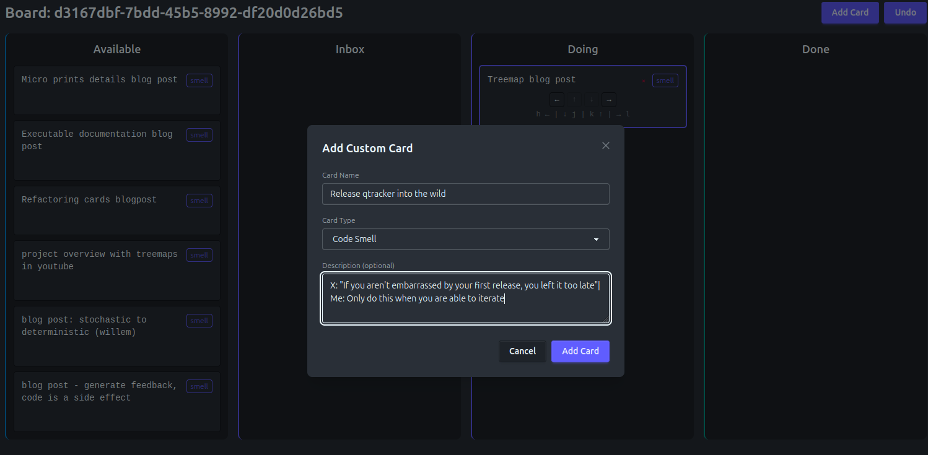Click smell badge on Micro prints details card
The image size is (928, 455).
tap(199, 80)
